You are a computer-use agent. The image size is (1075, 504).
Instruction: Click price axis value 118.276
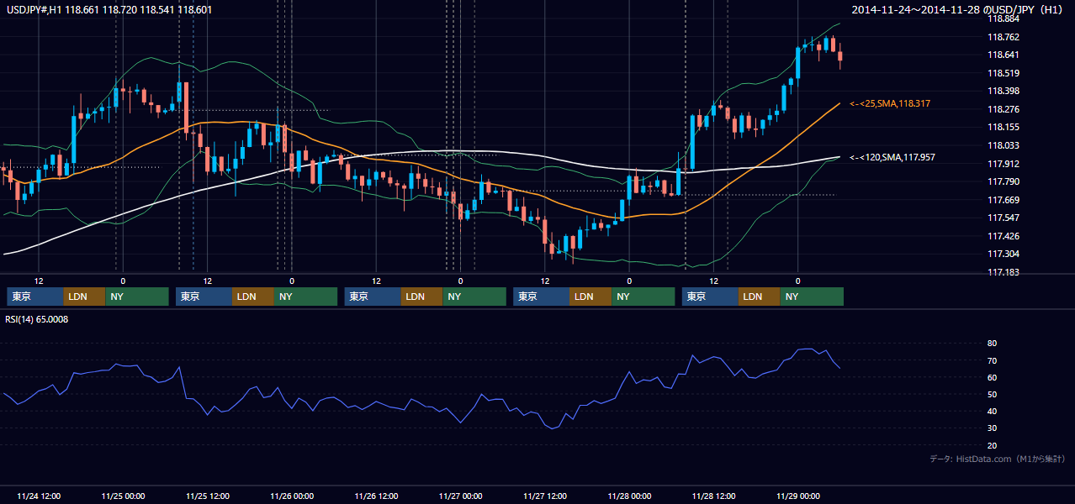click(1004, 109)
